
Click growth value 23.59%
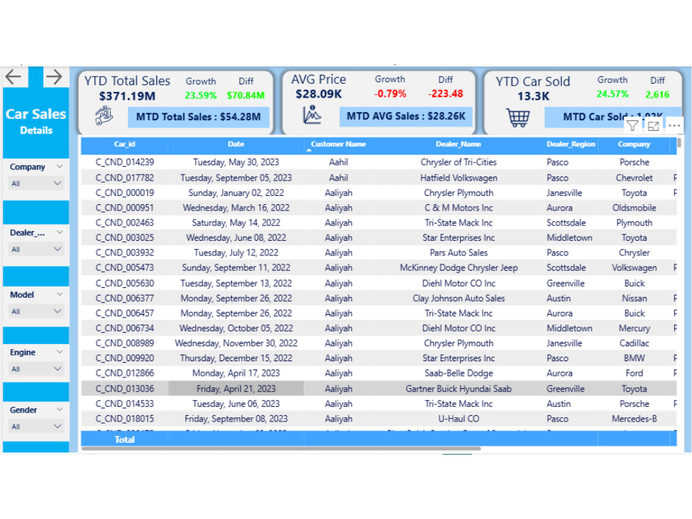pos(201,95)
